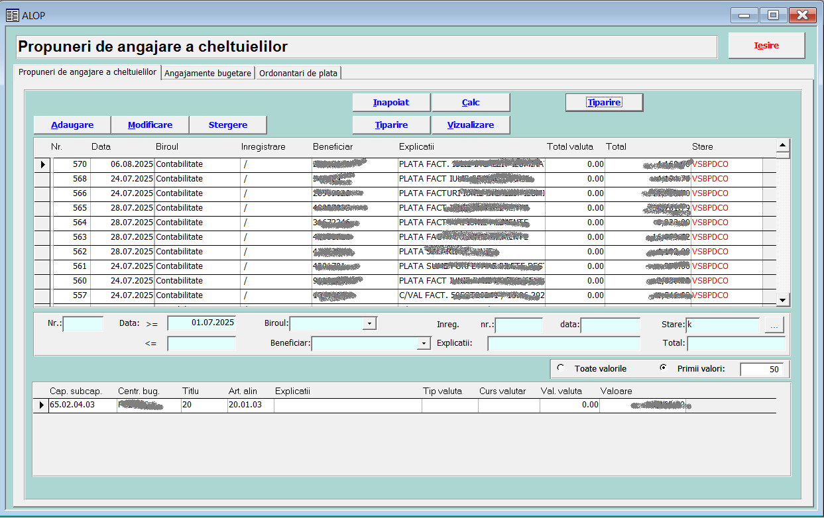
Task: Click the Stergere button
Action: click(227, 125)
